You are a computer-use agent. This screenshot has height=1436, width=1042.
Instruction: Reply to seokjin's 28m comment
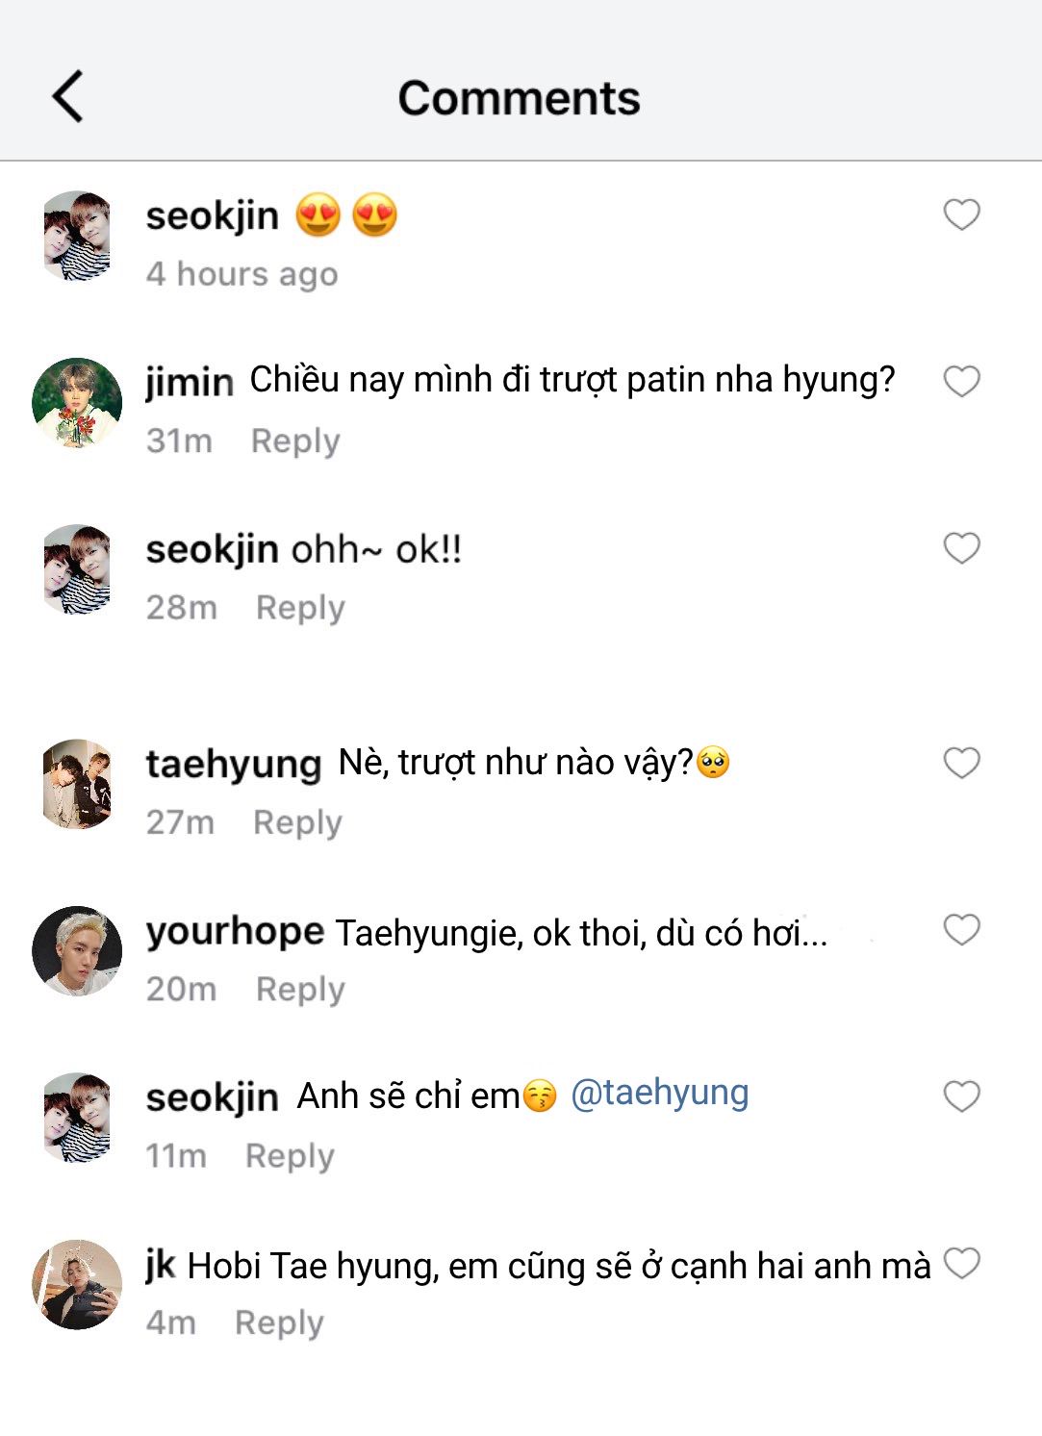click(300, 608)
